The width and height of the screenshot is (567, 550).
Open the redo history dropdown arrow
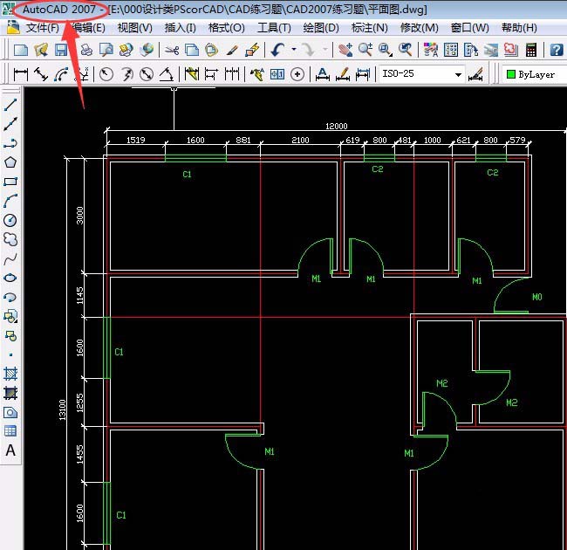[x=324, y=50]
